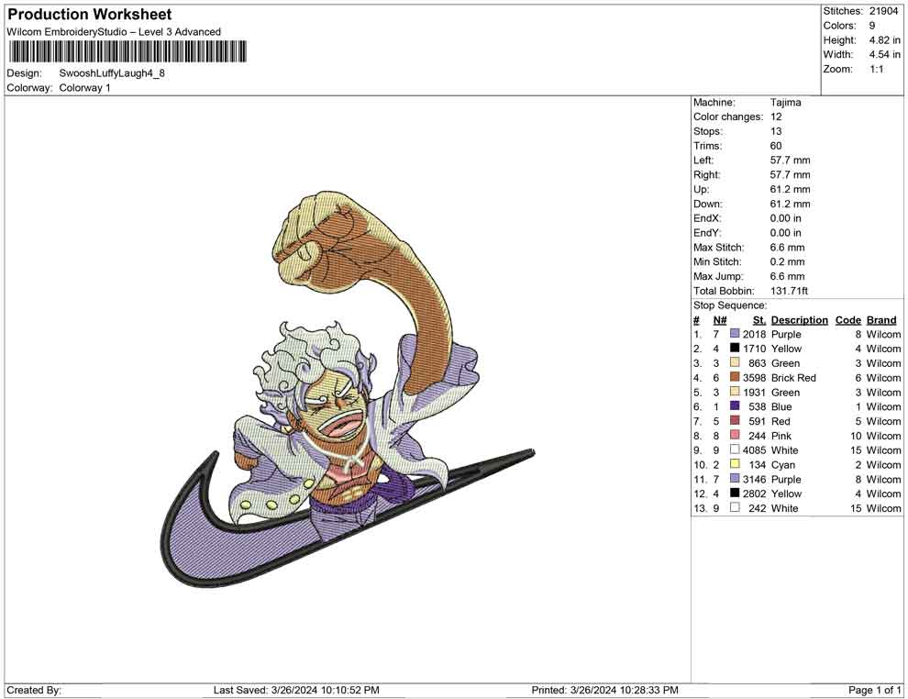Screen dimensions: 908x699
Task: Click the yellow swatch for stop 10 (134 Cyan)
Action: [735, 464]
